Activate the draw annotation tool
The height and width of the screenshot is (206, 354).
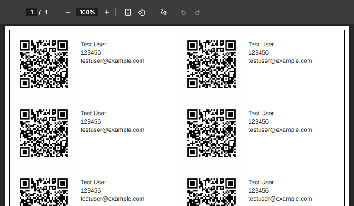[164, 12]
